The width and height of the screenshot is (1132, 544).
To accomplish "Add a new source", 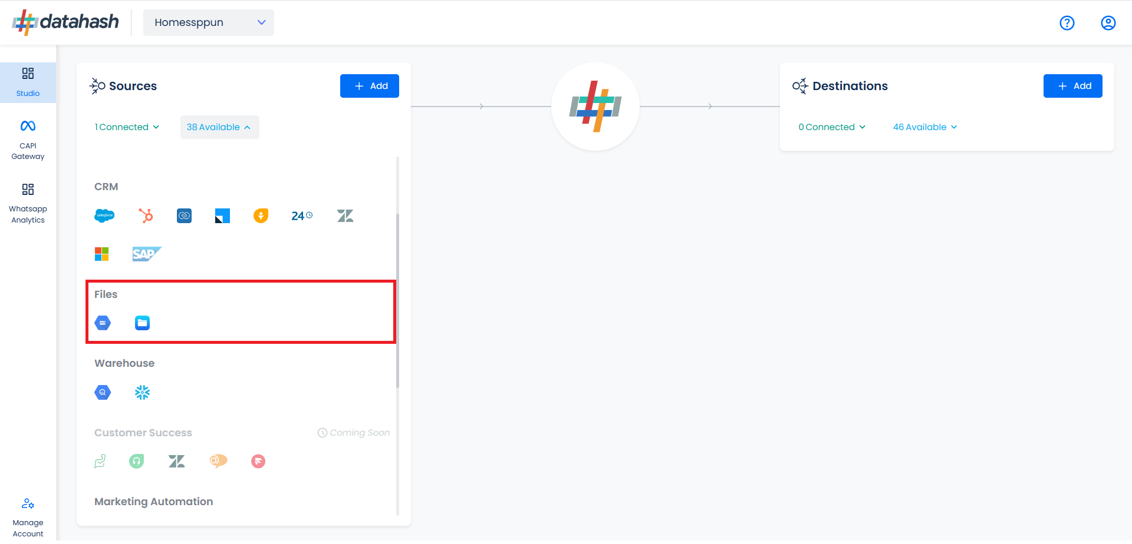I will [x=370, y=86].
